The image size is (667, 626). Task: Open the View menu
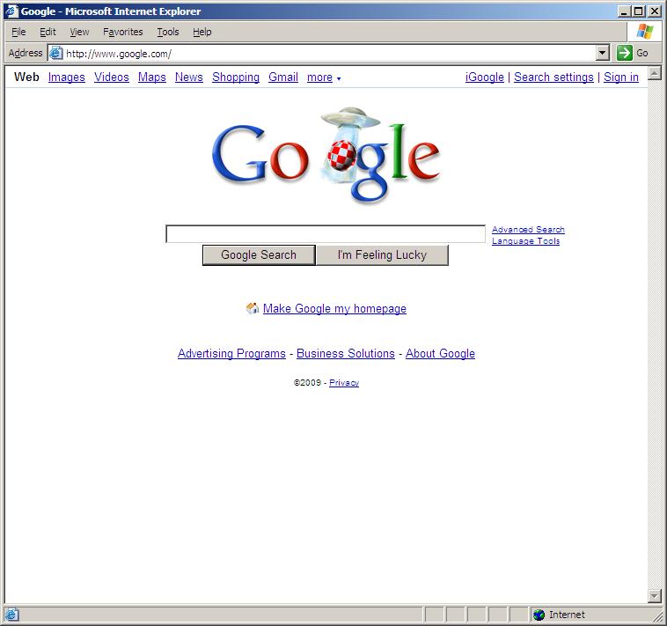pos(79,32)
